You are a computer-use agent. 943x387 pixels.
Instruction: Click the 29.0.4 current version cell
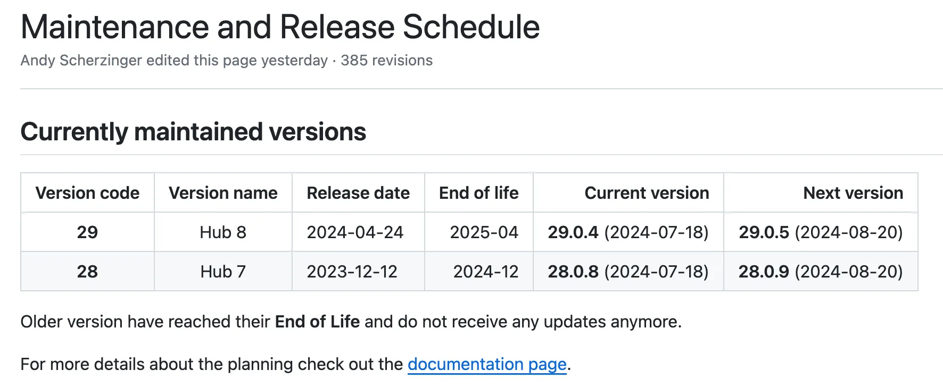coord(628,232)
